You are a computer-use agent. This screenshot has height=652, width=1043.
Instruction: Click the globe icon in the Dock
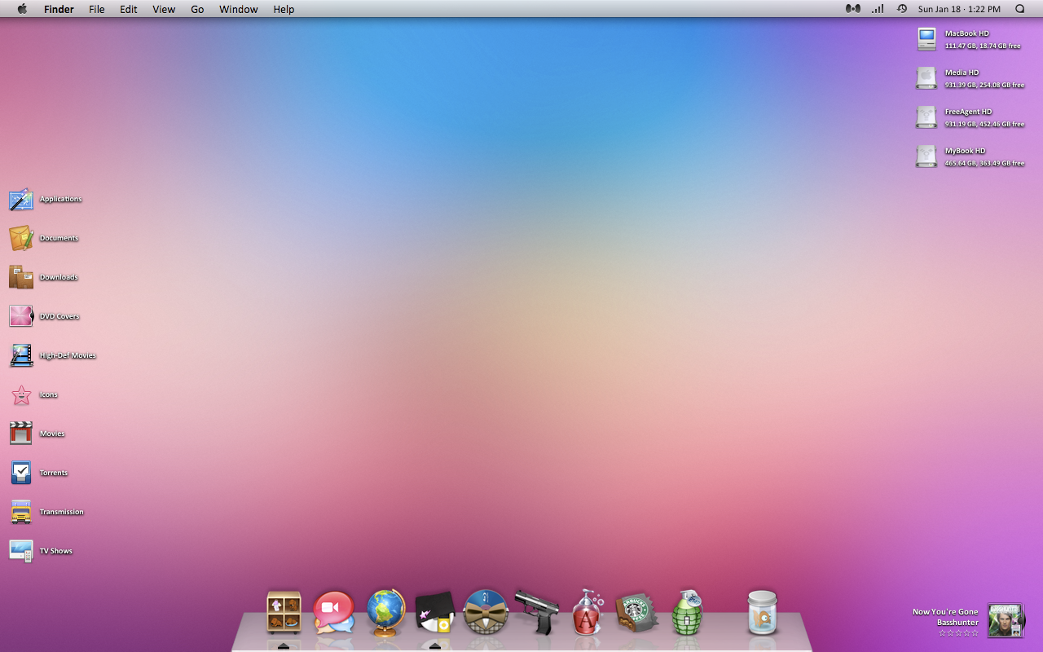(385, 612)
